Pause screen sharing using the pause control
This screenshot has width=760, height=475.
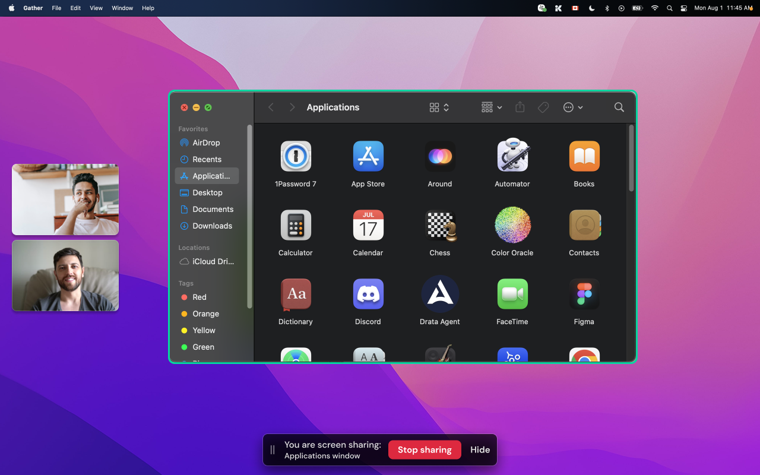tap(272, 449)
